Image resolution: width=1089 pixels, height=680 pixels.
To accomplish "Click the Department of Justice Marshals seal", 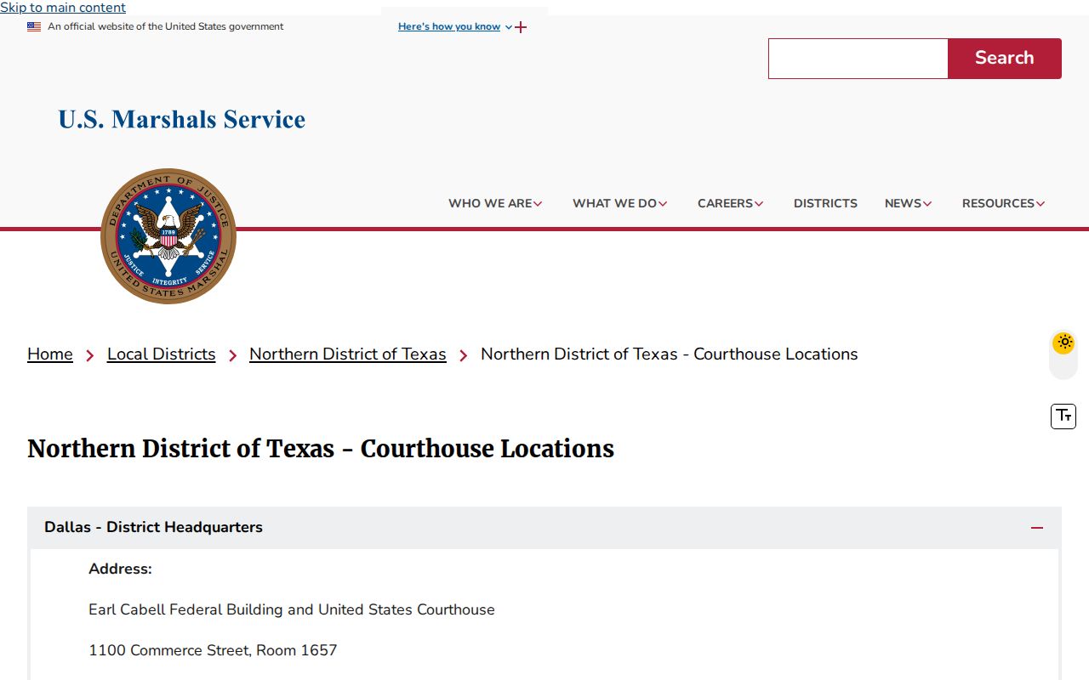I will [x=168, y=236].
